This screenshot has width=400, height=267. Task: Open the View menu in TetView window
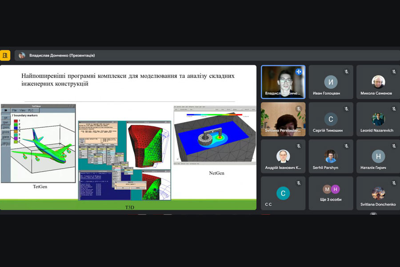pos(23,110)
